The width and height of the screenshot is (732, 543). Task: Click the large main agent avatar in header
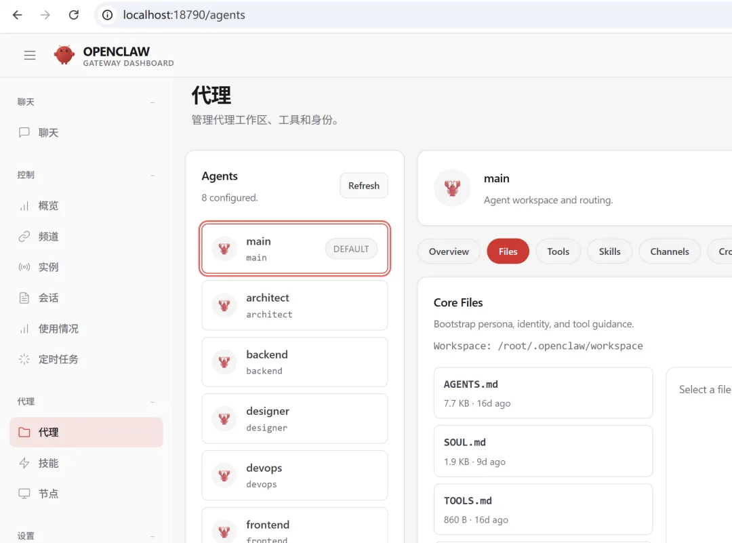[452, 188]
